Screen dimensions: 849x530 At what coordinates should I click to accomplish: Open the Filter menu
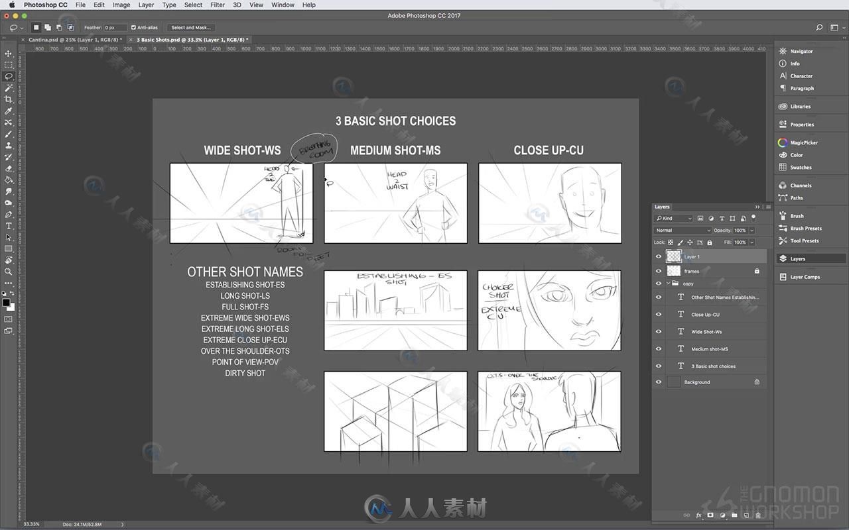tap(218, 5)
